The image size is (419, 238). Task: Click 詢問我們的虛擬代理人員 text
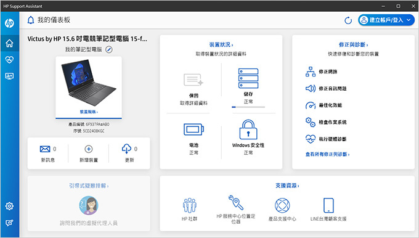89,223
